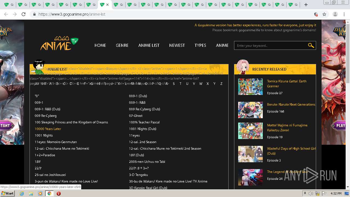Open 3-D Tengoku link
This screenshot has height=197, width=350.
tap(138, 175)
